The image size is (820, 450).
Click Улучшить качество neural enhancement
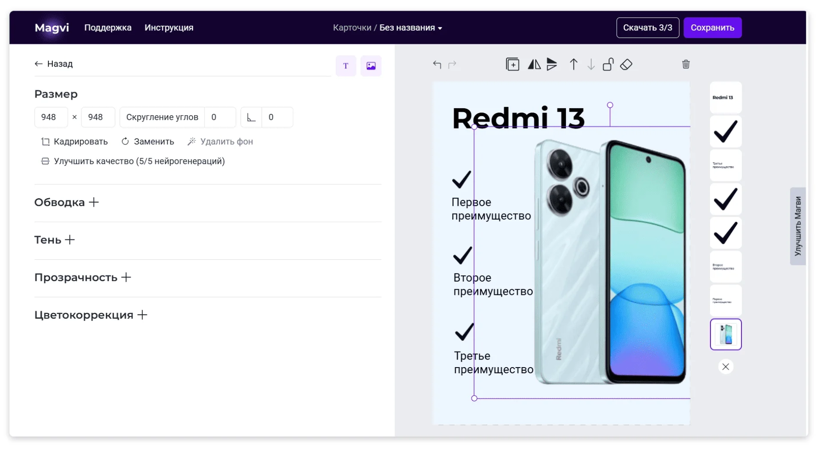tap(133, 161)
